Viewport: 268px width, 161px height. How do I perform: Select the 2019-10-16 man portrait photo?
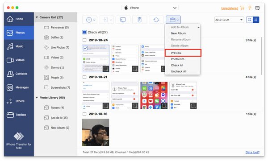click(96, 132)
